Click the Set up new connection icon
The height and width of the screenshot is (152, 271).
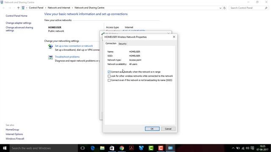[50, 46]
